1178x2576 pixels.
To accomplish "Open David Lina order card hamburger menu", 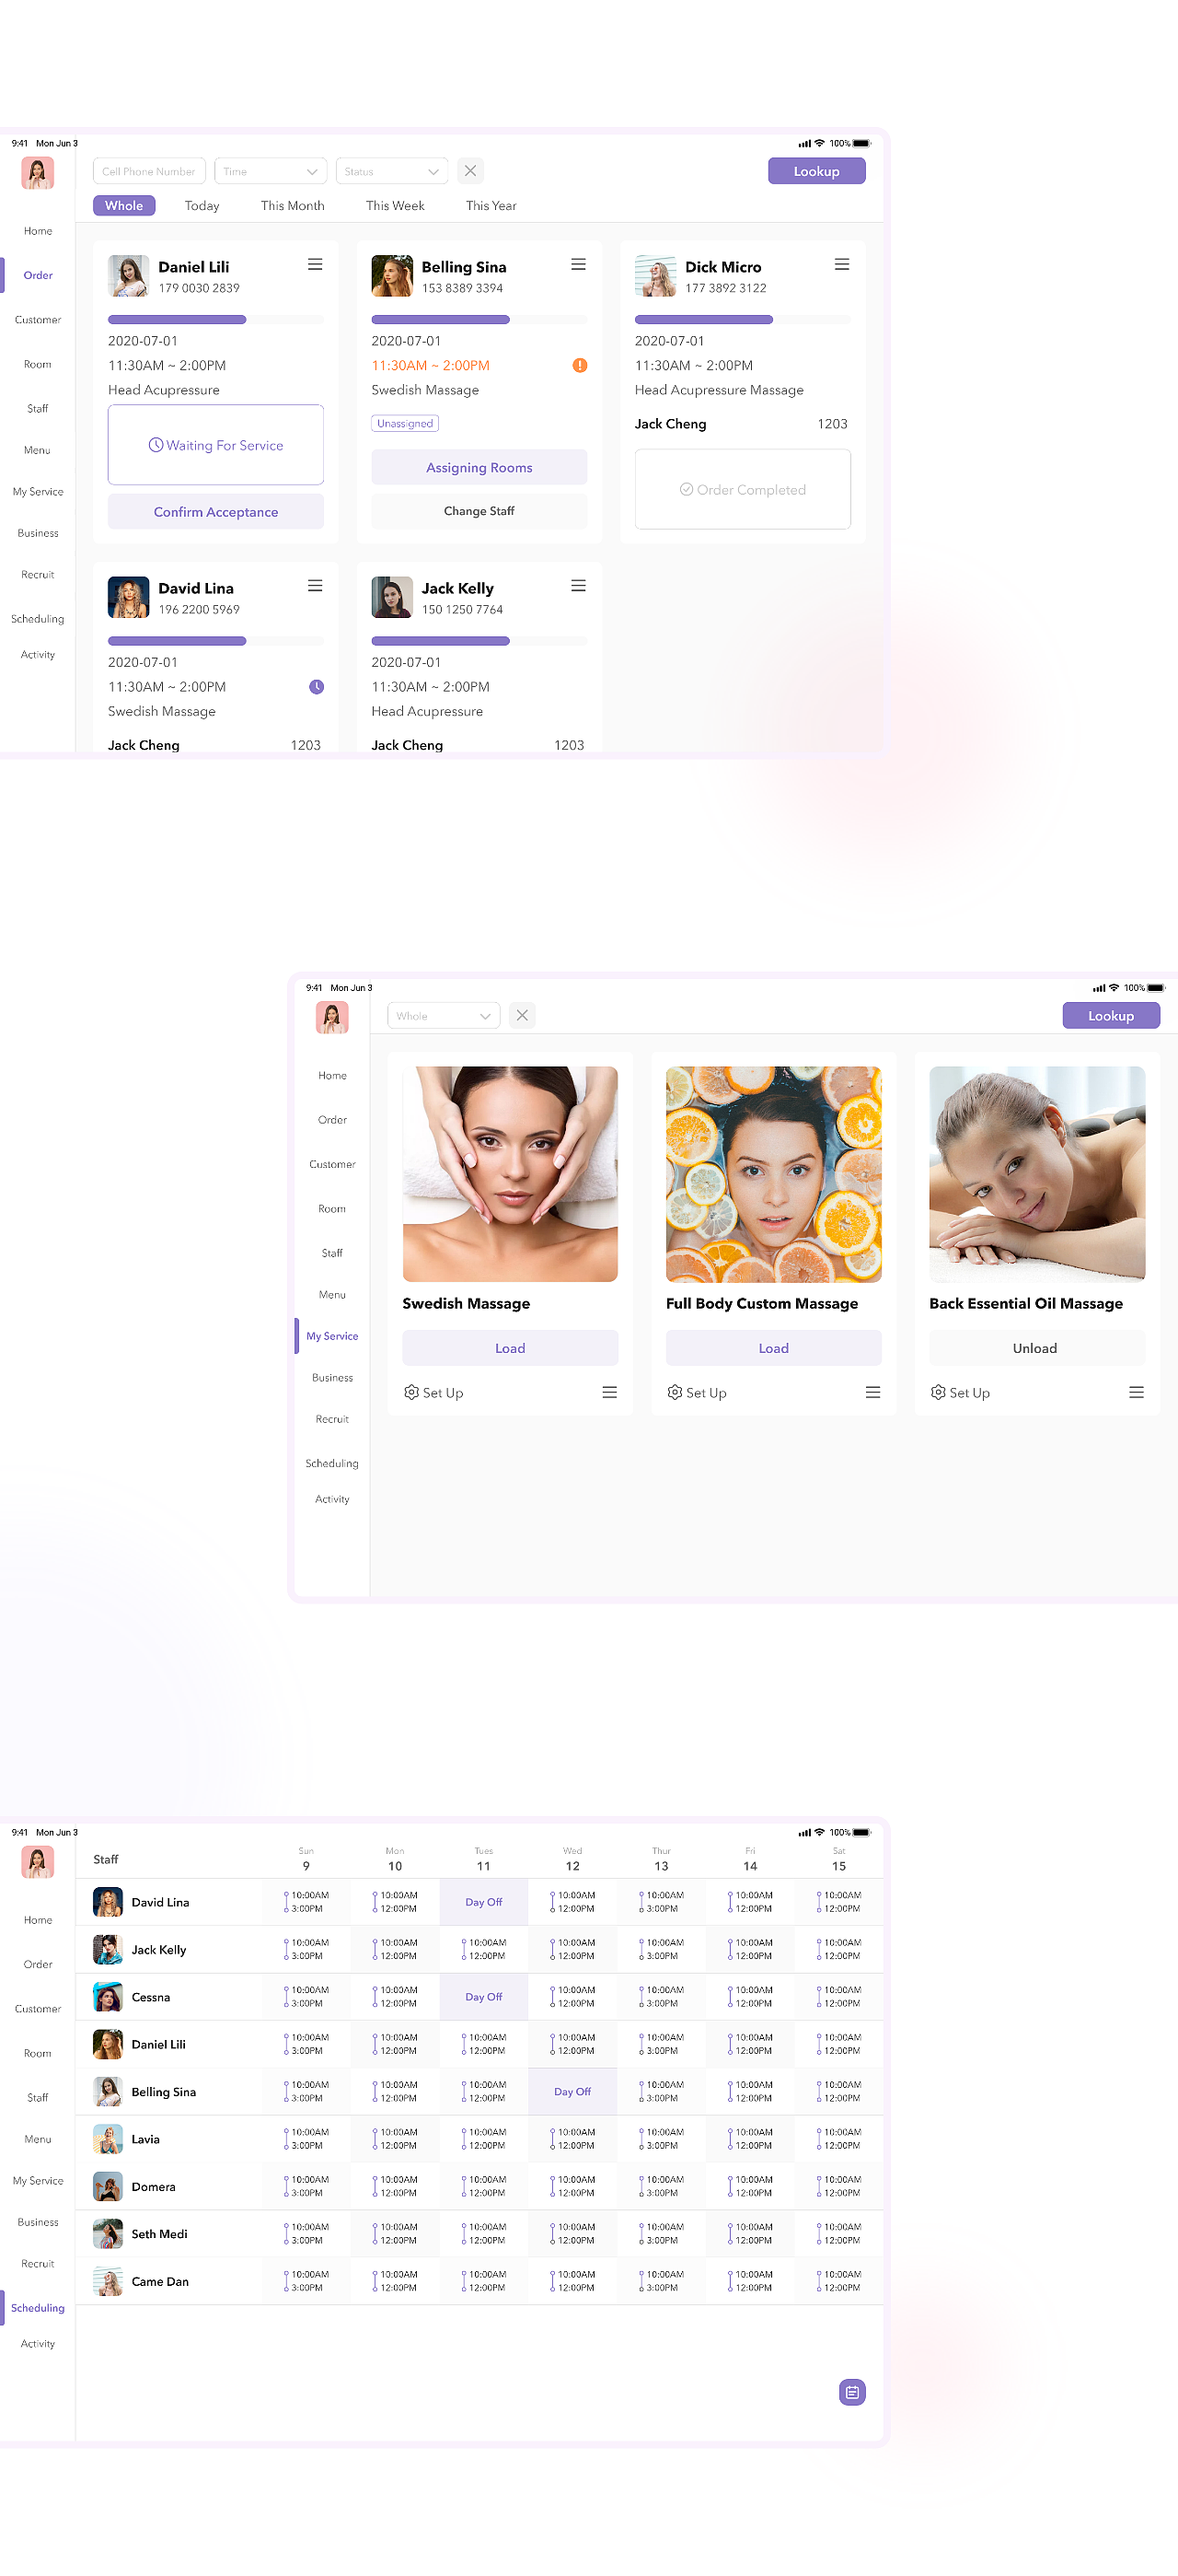I will point(315,586).
